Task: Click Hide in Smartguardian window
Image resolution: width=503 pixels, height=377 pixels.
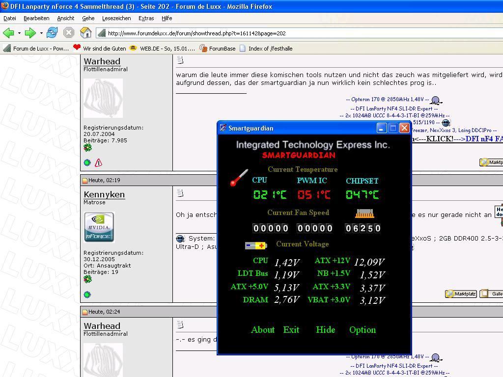Action: click(325, 329)
